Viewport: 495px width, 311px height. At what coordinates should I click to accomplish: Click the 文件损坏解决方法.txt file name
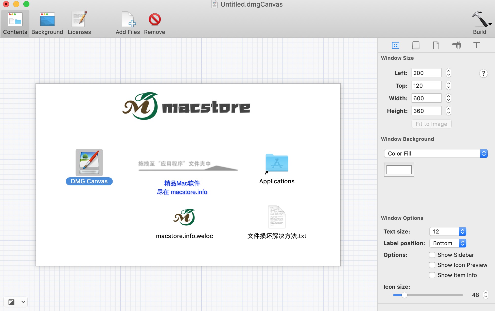click(x=277, y=236)
